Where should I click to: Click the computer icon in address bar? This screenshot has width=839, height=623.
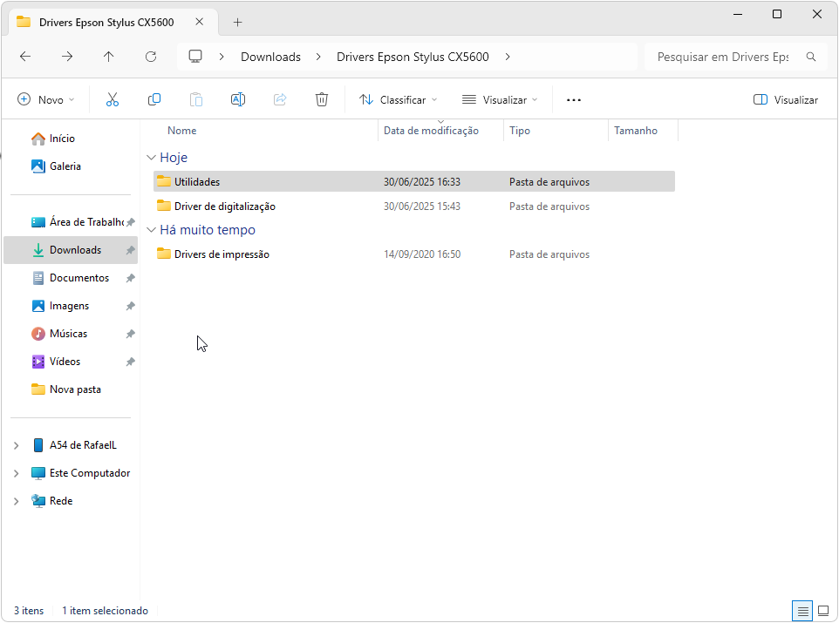195,57
